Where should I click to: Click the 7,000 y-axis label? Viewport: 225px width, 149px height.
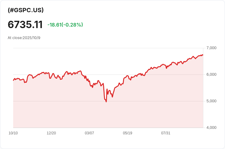(211, 48)
